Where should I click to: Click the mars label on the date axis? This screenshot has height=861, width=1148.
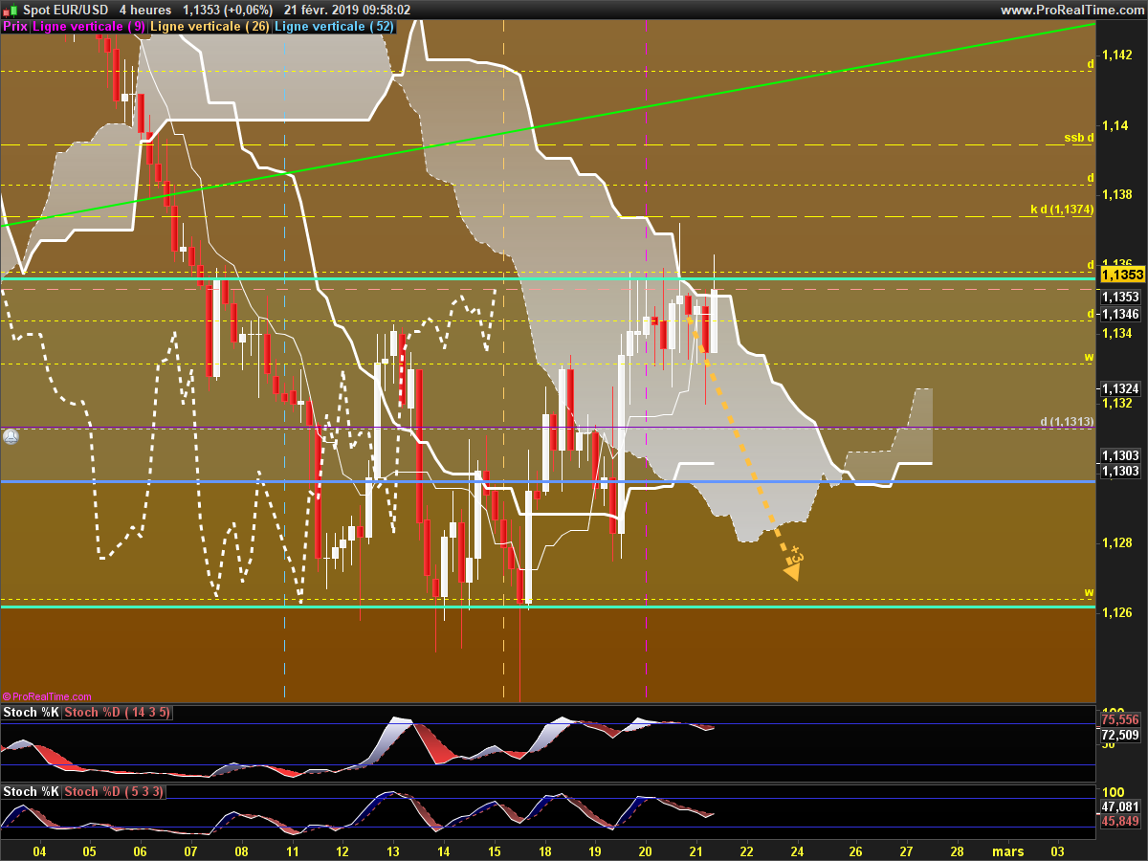(1006, 850)
